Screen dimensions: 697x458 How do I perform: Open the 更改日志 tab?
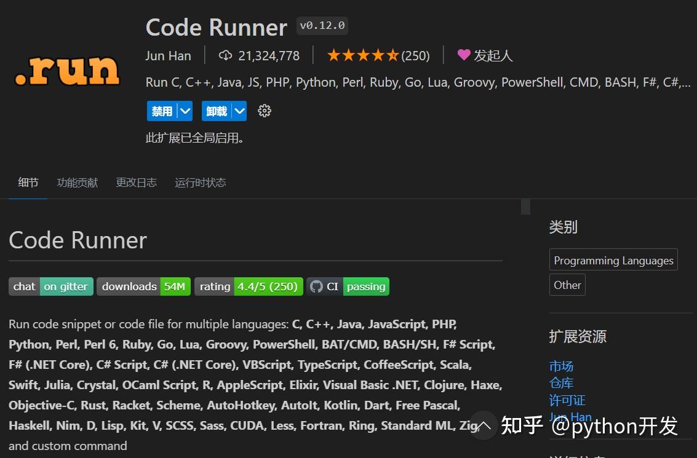pos(136,182)
